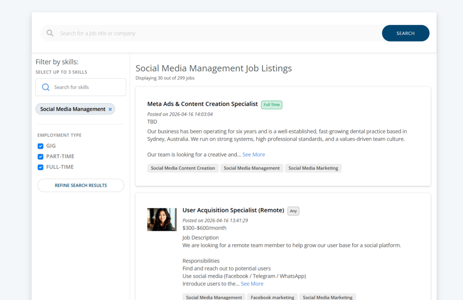Click the magnifying glass icon in the job search bar
Image resolution: width=463 pixels, height=300 pixels.
(x=50, y=33)
